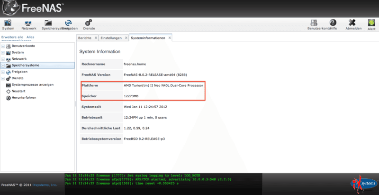Viewport: 379px width, 195px height.
Task: Click the 12273MB memory value
Action: (x=131, y=96)
